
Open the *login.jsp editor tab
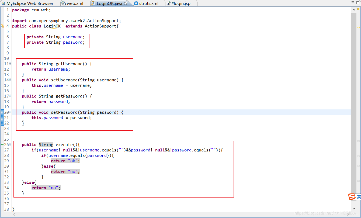click(x=181, y=4)
